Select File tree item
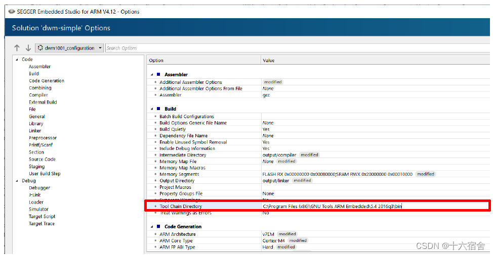The width and height of the screenshot is (493, 255). 32,110
